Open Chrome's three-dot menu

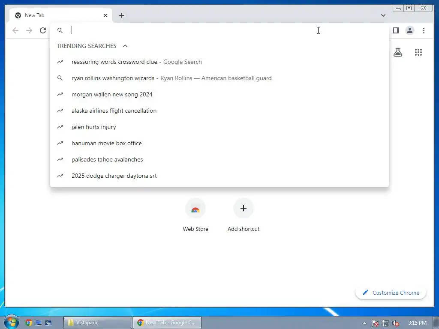tap(424, 30)
